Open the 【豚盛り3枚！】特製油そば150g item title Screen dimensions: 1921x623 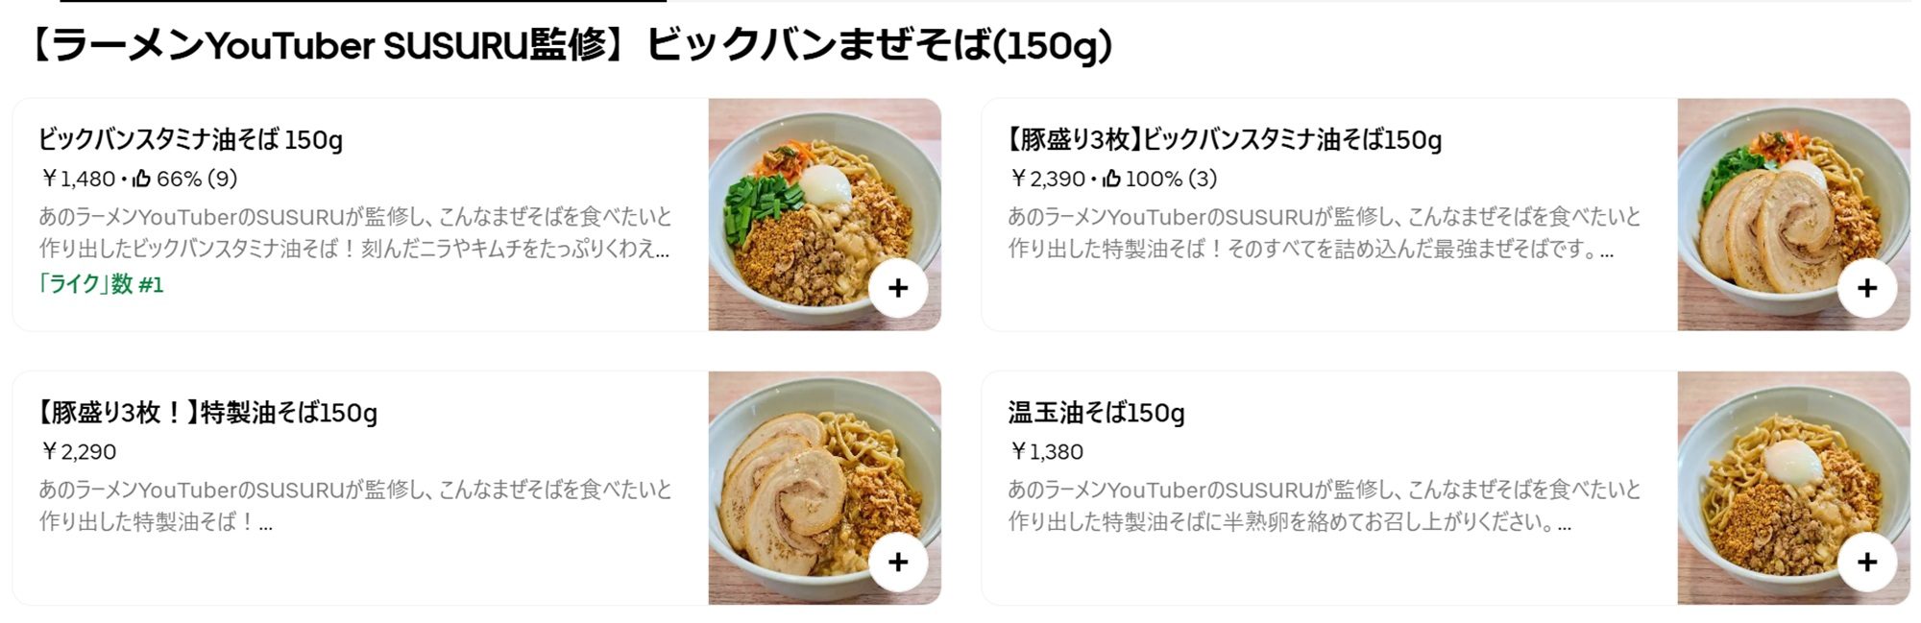[x=207, y=413]
